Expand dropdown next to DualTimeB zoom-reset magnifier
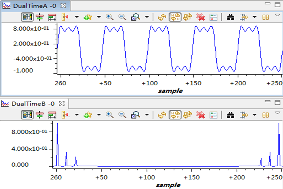 pos(147,115)
